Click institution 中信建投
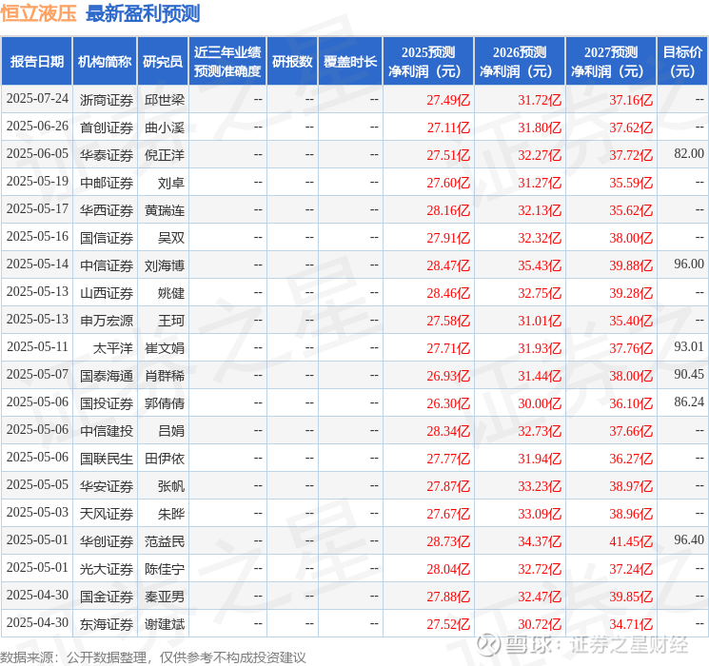709x666 pixels. (107, 431)
